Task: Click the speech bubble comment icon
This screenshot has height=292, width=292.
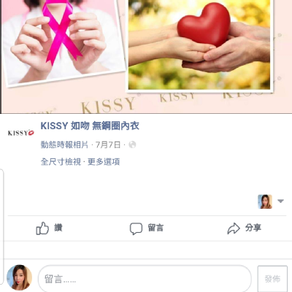Action: point(136,228)
